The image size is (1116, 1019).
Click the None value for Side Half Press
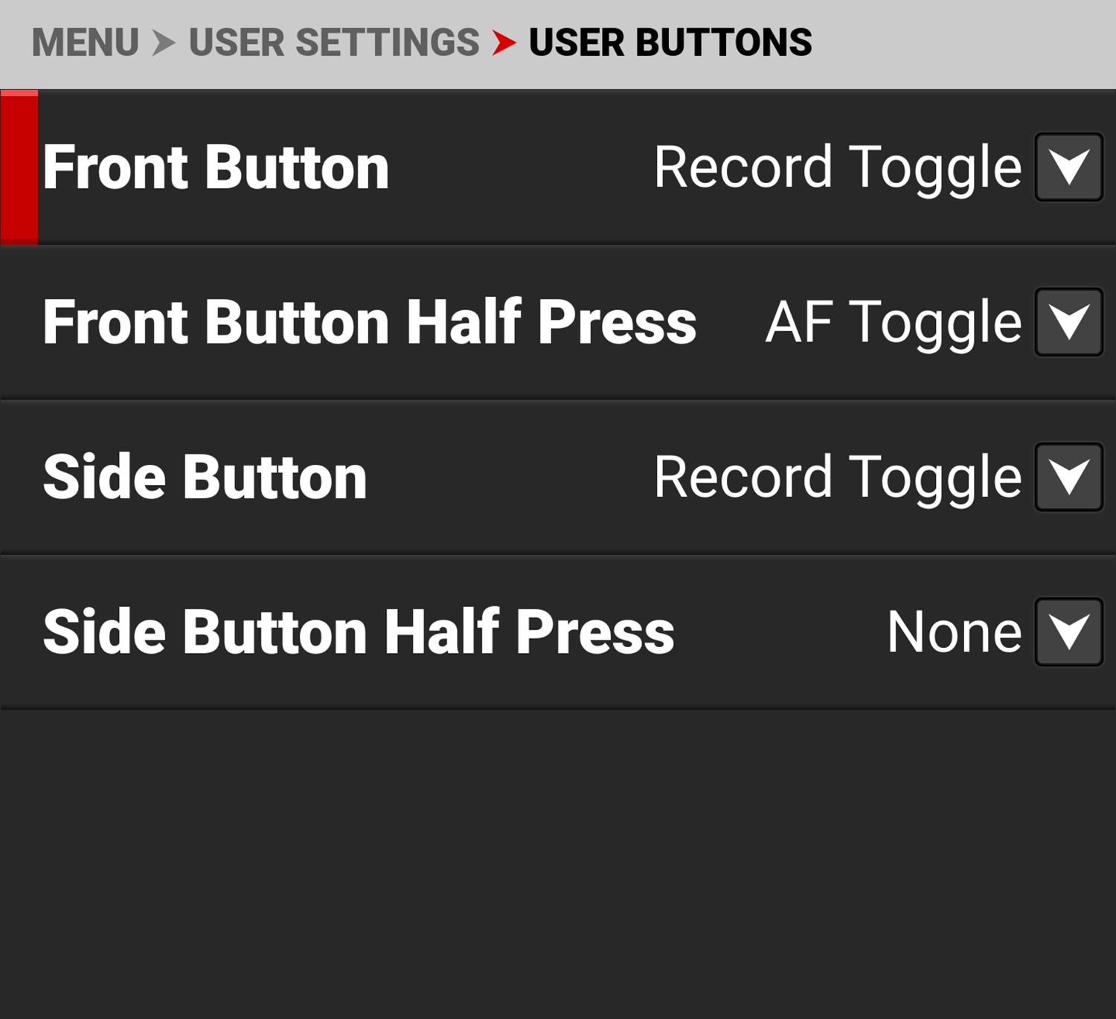(954, 631)
